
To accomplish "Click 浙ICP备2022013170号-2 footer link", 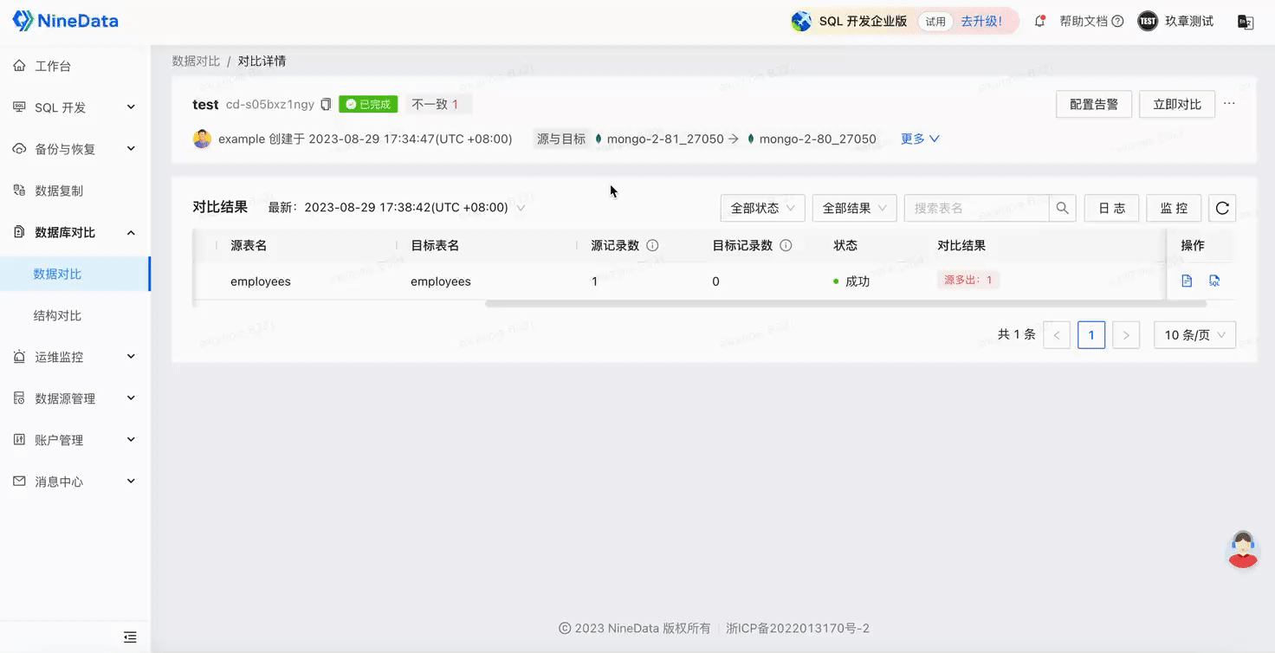I will click(x=798, y=629).
